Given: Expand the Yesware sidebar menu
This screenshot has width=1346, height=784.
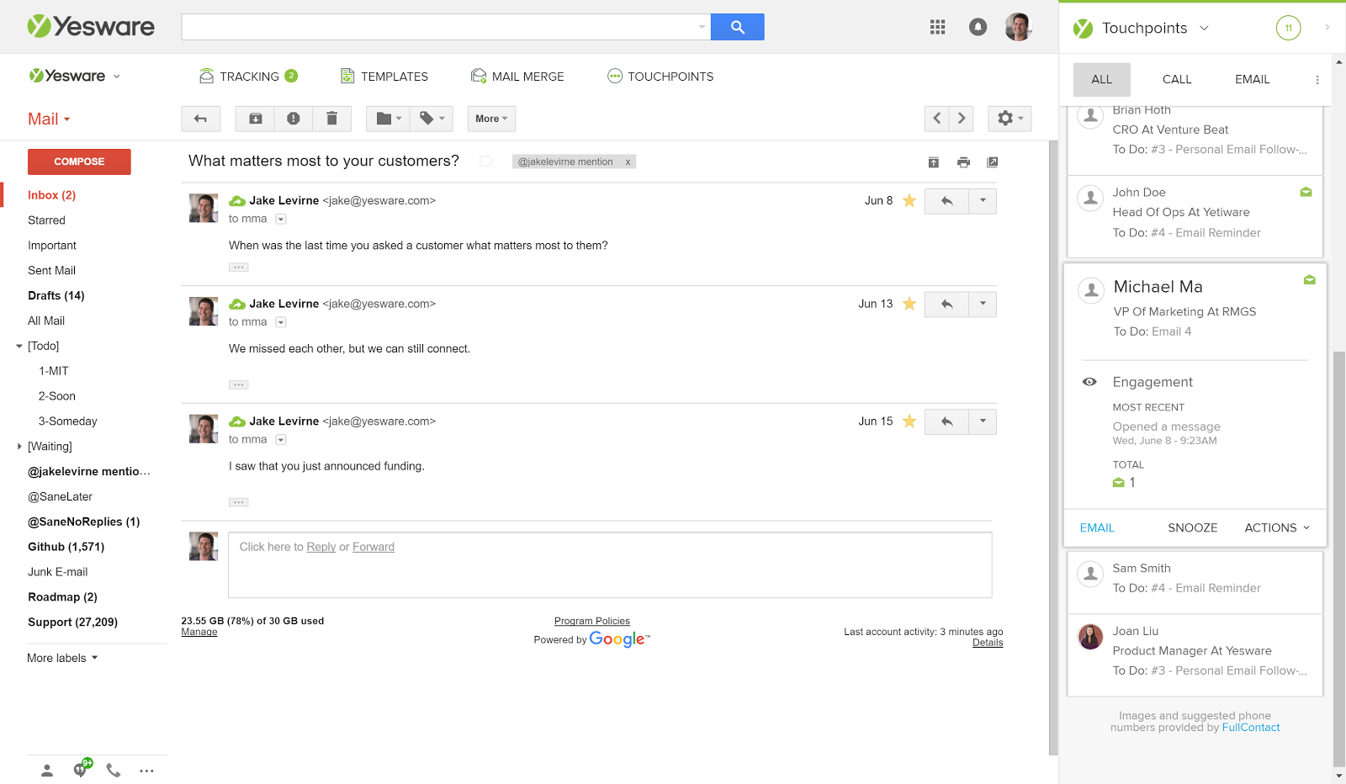Looking at the screenshot, I should tap(75, 76).
